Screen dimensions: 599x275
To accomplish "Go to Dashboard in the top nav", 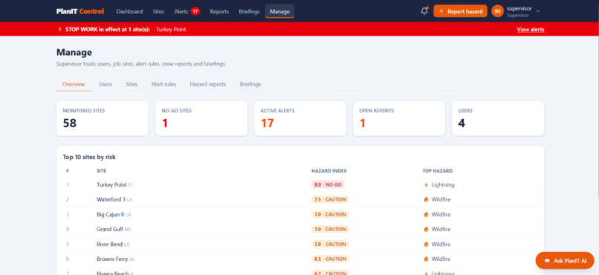I will tap(129, 11).
